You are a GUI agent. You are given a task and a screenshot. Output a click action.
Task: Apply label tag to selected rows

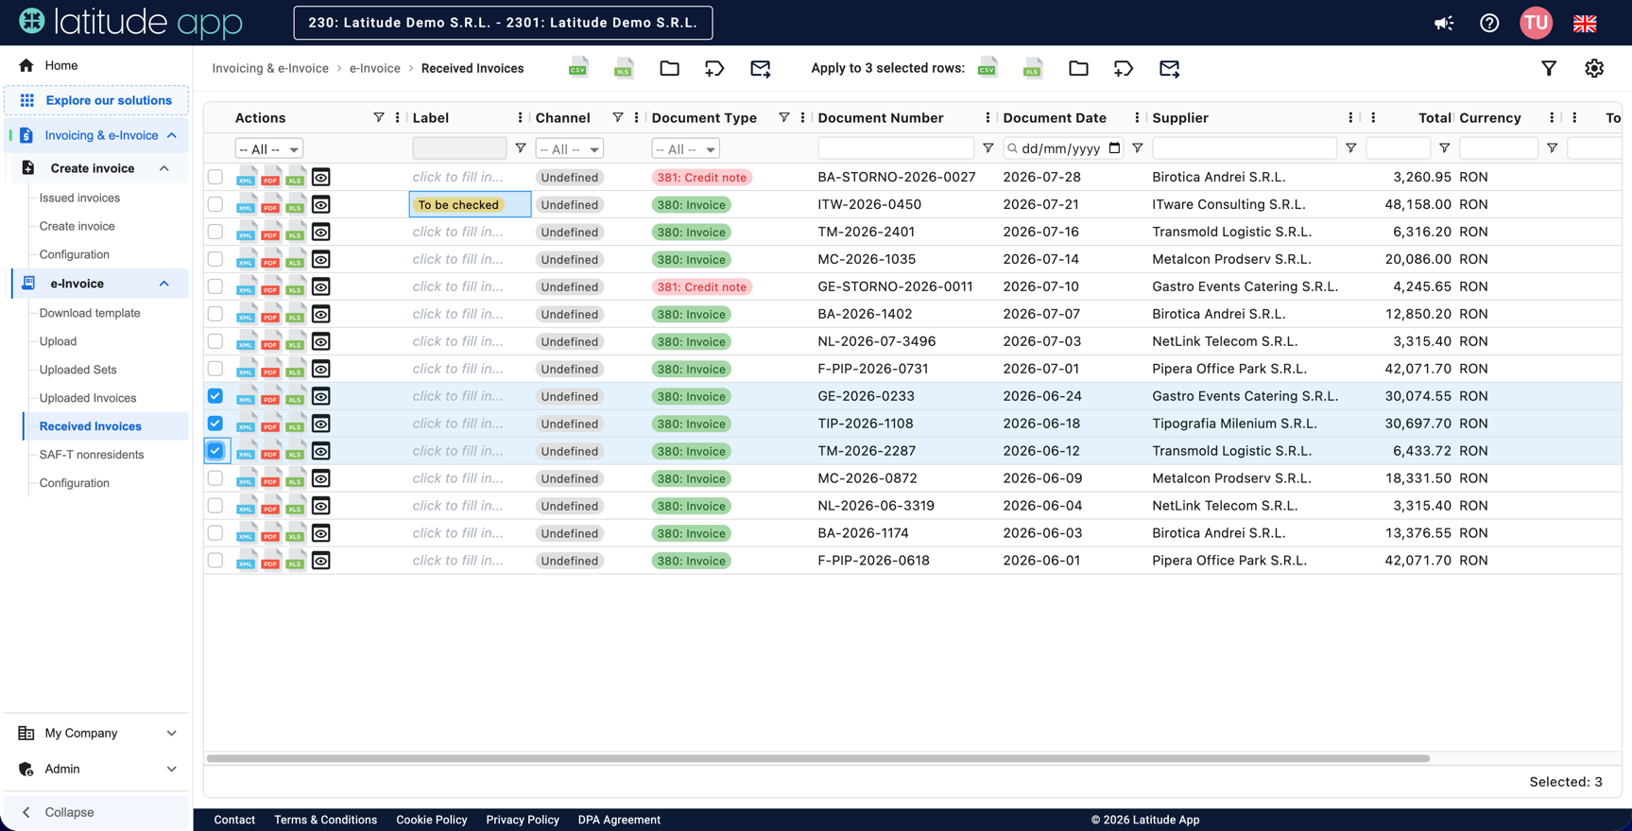pos(1124,68)
